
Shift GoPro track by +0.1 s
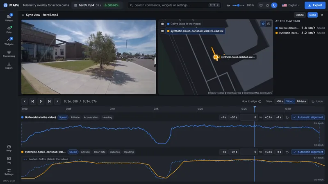[268, 117]
